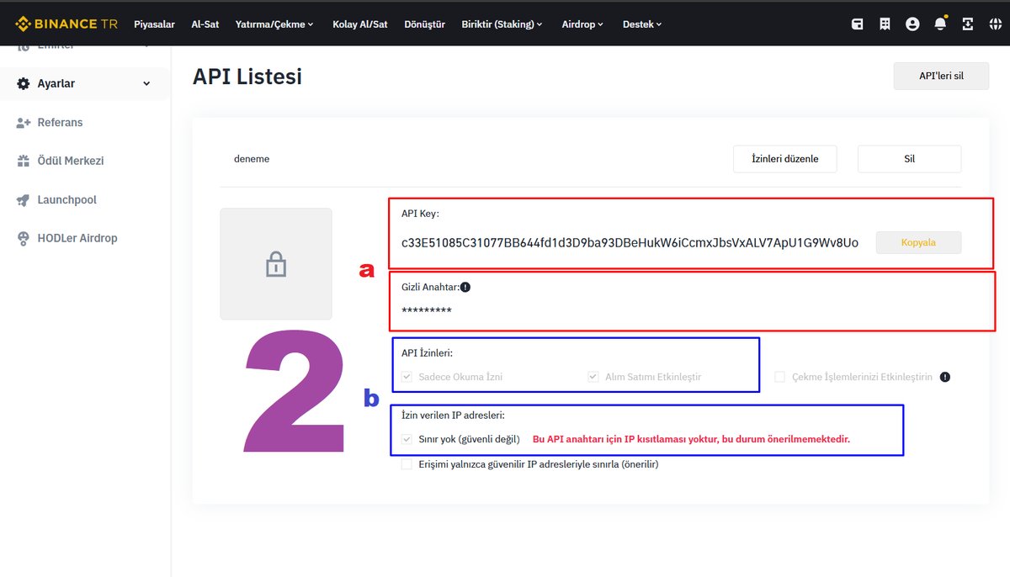The width and height of the screenshot is (1010, 577).
Task: Click the app download icon
Action: coord(968,24)
